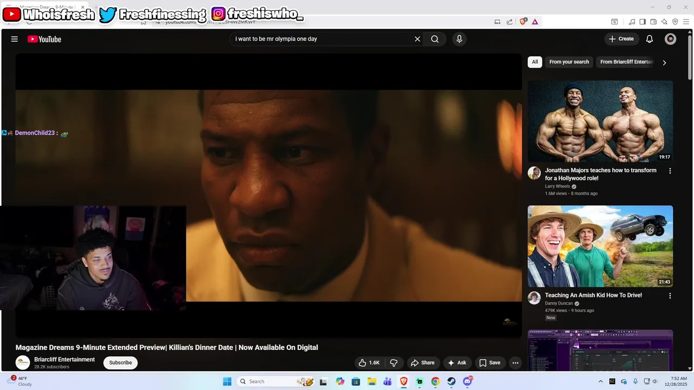694x390 pixels.
Task: Click the share page icon in address bar
Action: (510, 22)
